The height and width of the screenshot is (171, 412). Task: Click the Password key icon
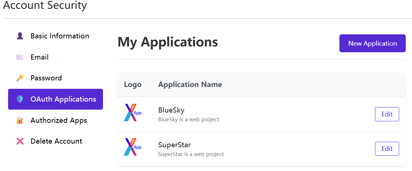tap(20, 78)
